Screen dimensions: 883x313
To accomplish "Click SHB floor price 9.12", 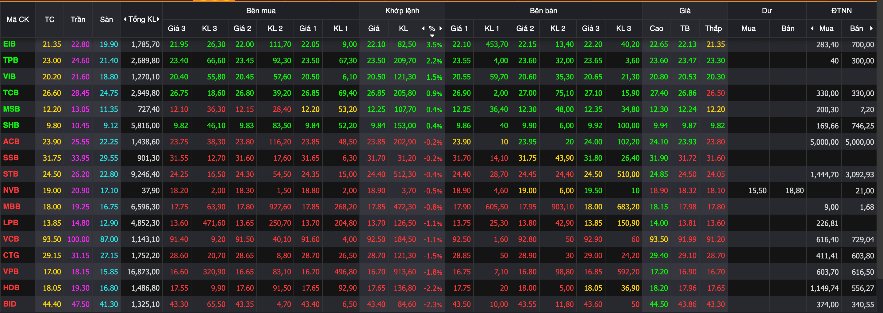I will [111, 126].
